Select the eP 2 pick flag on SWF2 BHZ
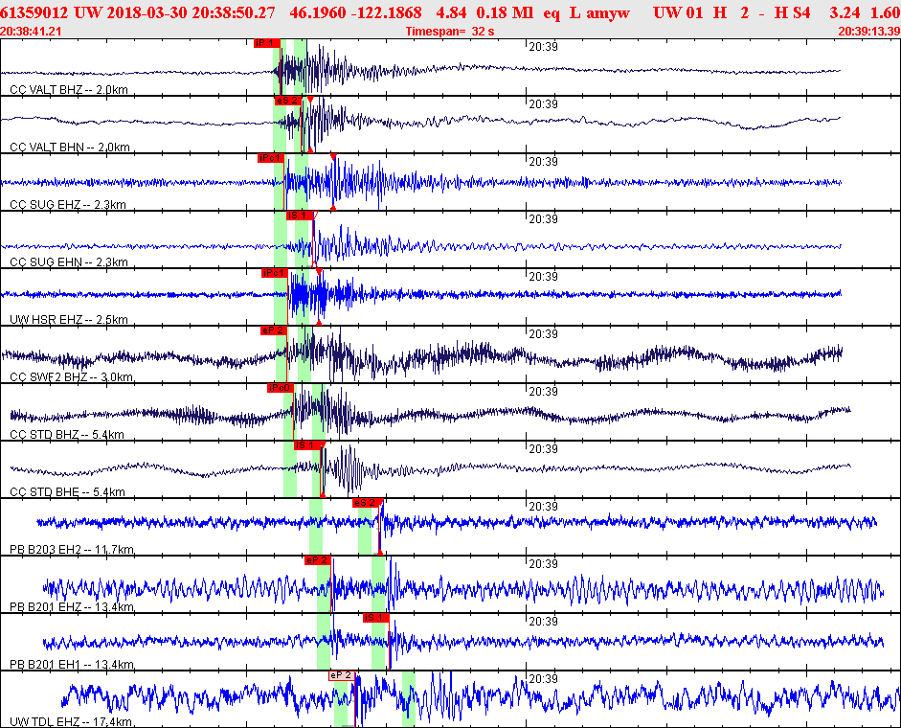The image size is (901, 728). [274, 330]
